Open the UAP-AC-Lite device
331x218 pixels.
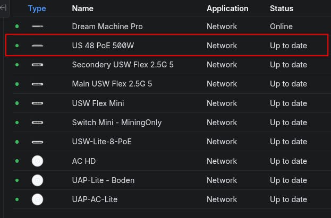tap(95, 199)
